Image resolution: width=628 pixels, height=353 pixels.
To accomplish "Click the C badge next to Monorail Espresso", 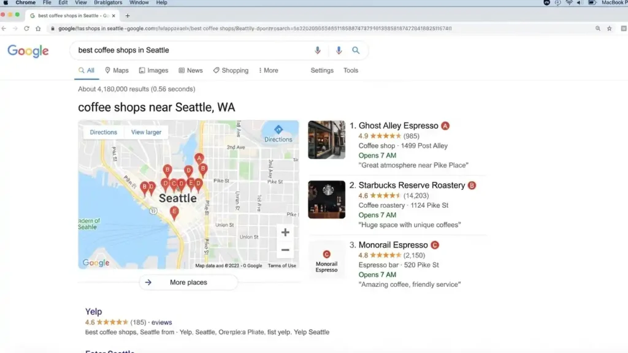I will tap(435, 245).
